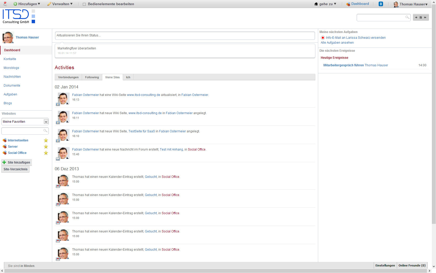Expand the Verwalten menu
Viewport: 436px width, 273px height.
[60, 4]
